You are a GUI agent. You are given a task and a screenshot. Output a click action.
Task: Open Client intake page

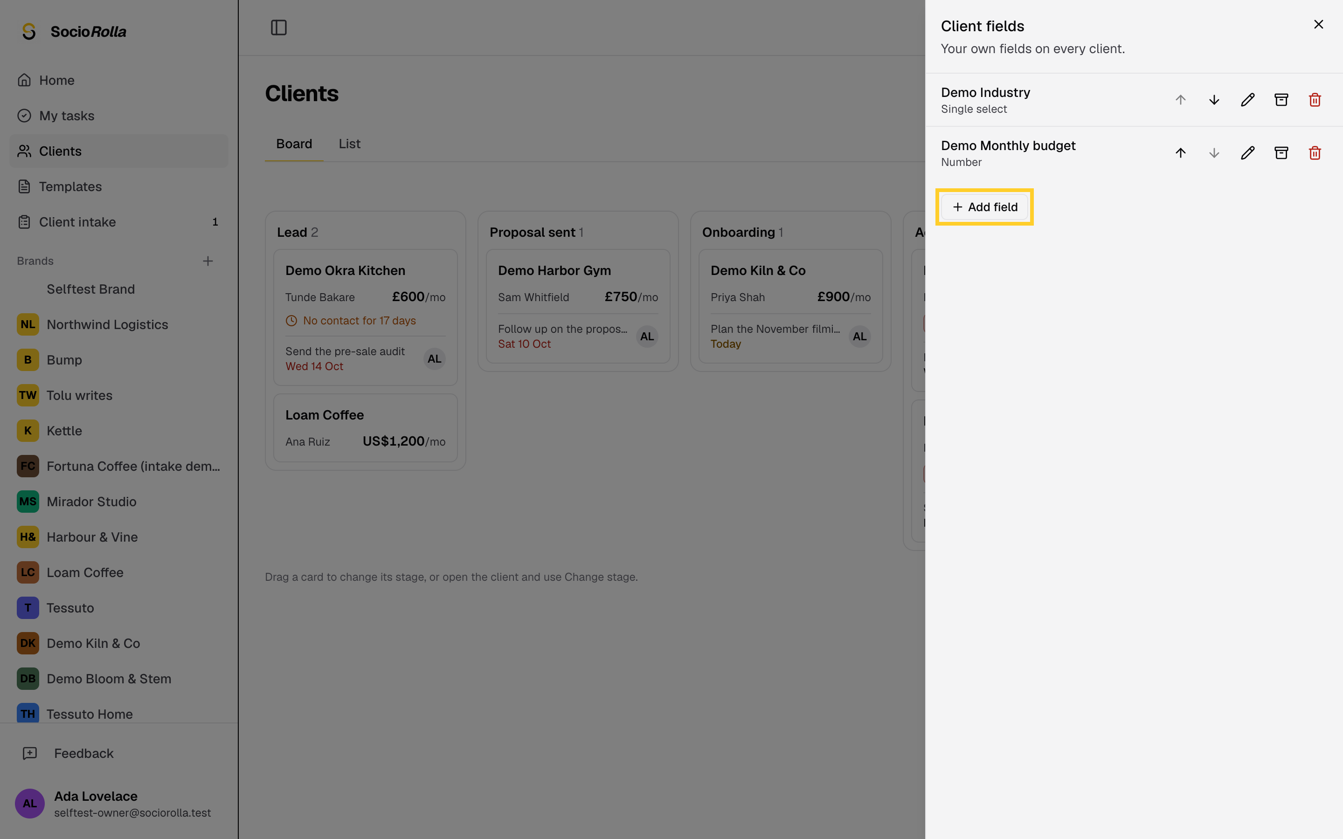click(x=119, y=222)
